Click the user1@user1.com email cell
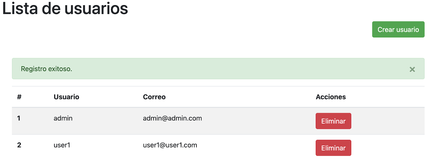Screen dimensions: 431x167 click(170, 145)
